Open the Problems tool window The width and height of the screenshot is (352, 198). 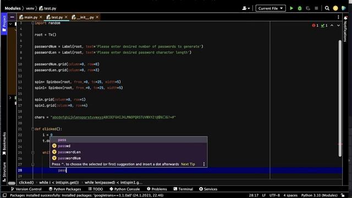[x=157, y=189]
